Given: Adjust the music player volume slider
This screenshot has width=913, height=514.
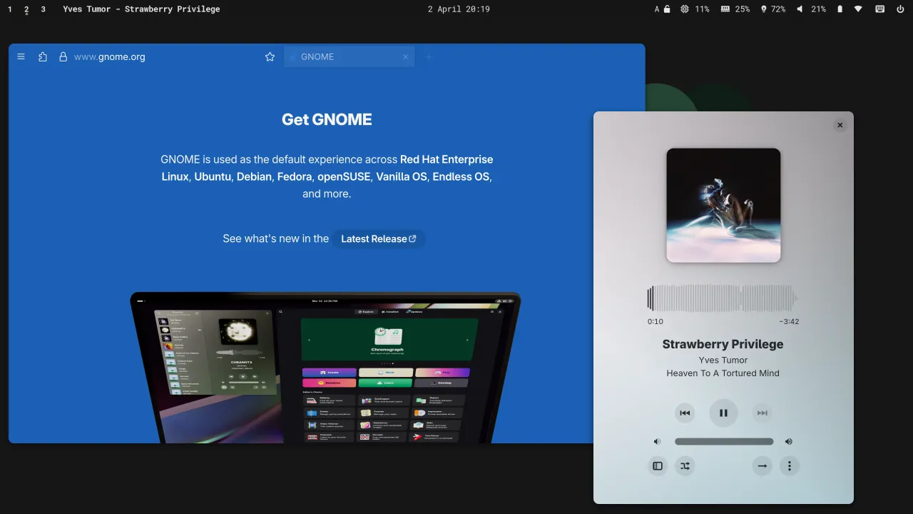Looking at the screenshot, I should pyautogui.click(x=724, y=442).
